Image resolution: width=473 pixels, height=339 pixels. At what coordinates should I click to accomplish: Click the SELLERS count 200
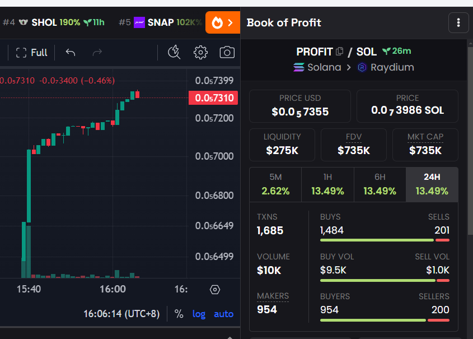pyautogui.click(x=441, y=310)
